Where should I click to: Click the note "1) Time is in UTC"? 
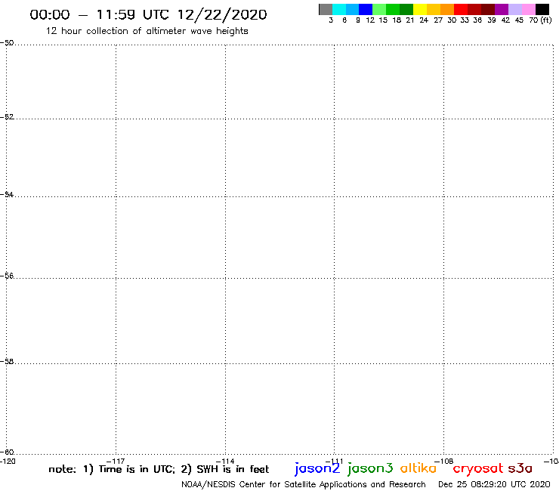click(128, 469)
